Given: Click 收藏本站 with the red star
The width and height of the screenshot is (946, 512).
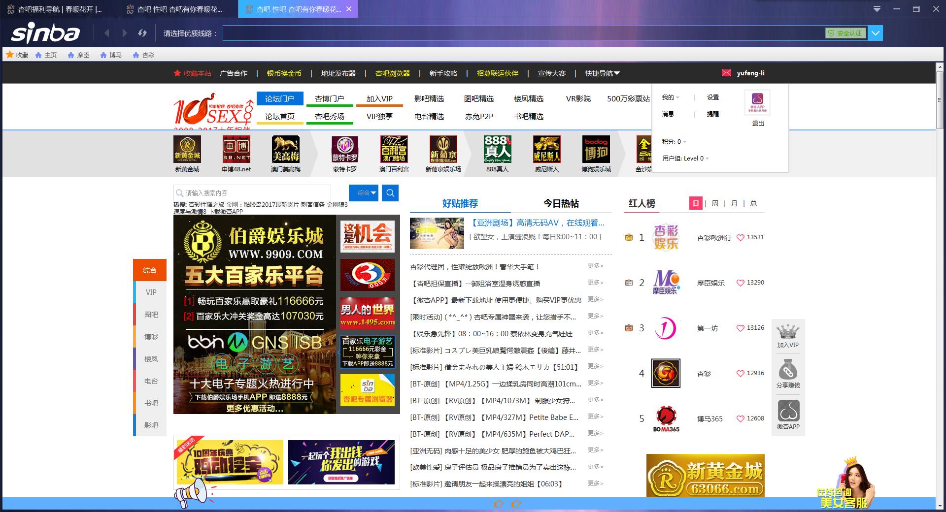Looking at the screenshot, I should (x=193, y=73).
